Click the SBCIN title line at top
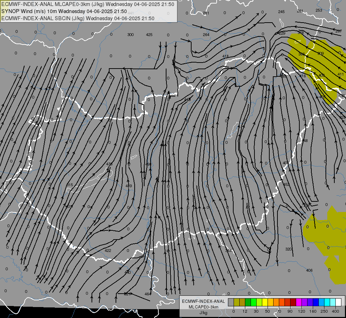This screenshot has width=346, height=318. click(78, 18)
